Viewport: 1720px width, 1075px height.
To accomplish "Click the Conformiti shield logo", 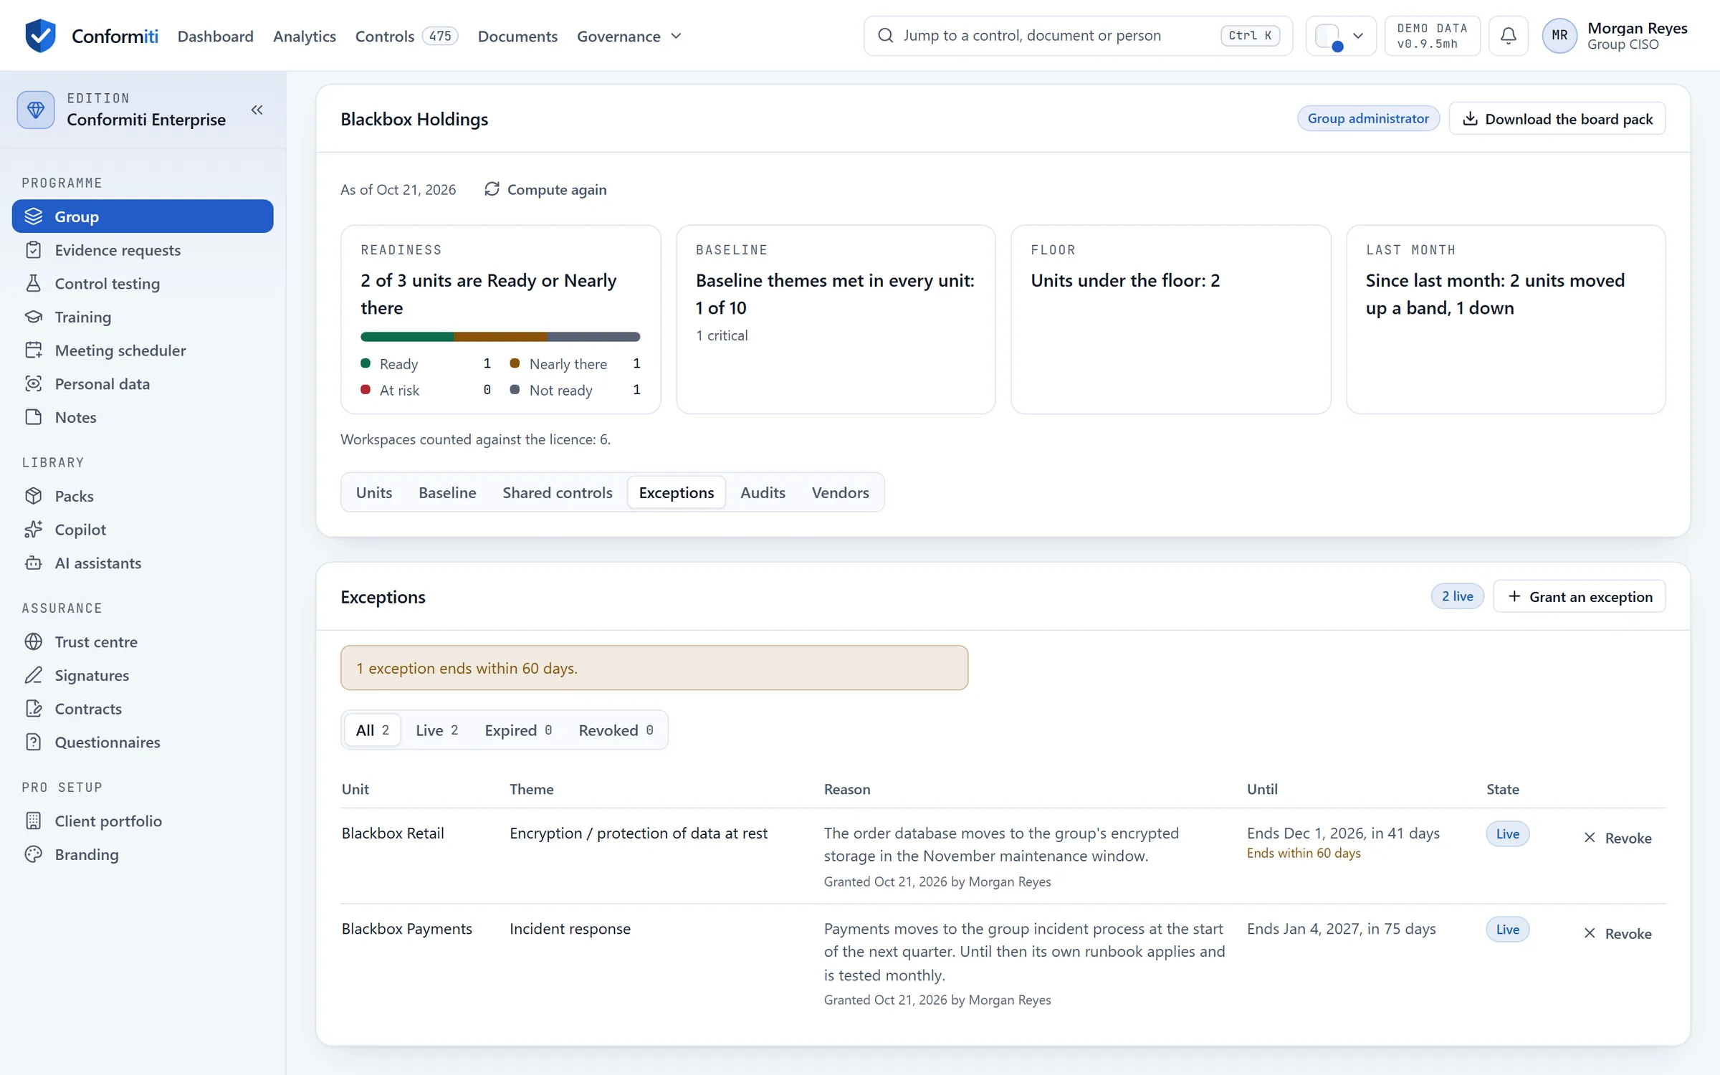I will pyautogui.click(x=40, y=36).
